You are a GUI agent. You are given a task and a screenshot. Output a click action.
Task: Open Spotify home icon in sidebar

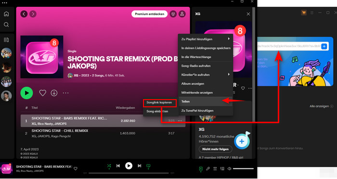[6, 14]
